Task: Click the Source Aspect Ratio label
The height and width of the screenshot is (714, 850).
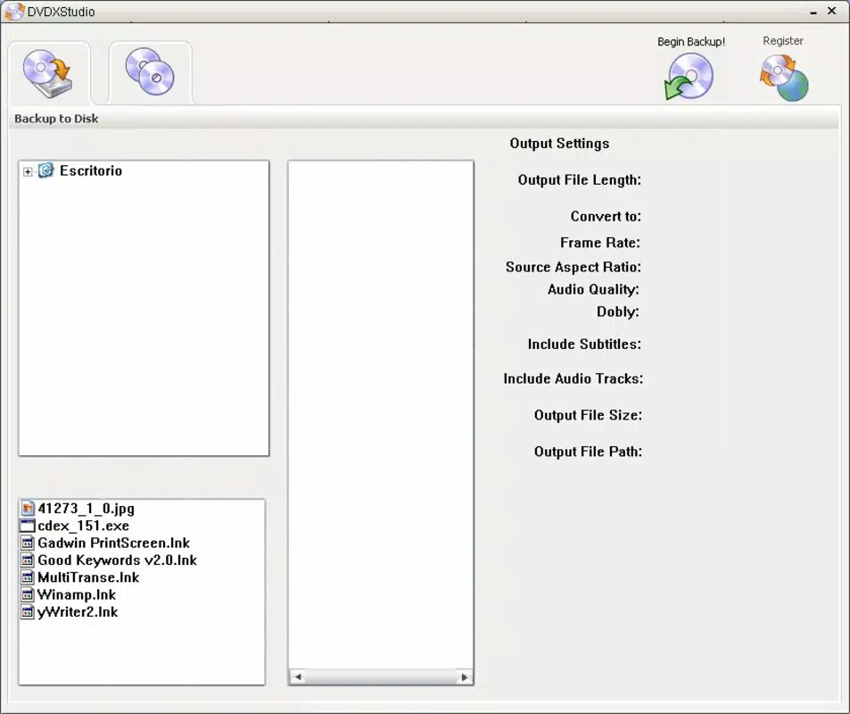Action: click(x=574, y=267)
